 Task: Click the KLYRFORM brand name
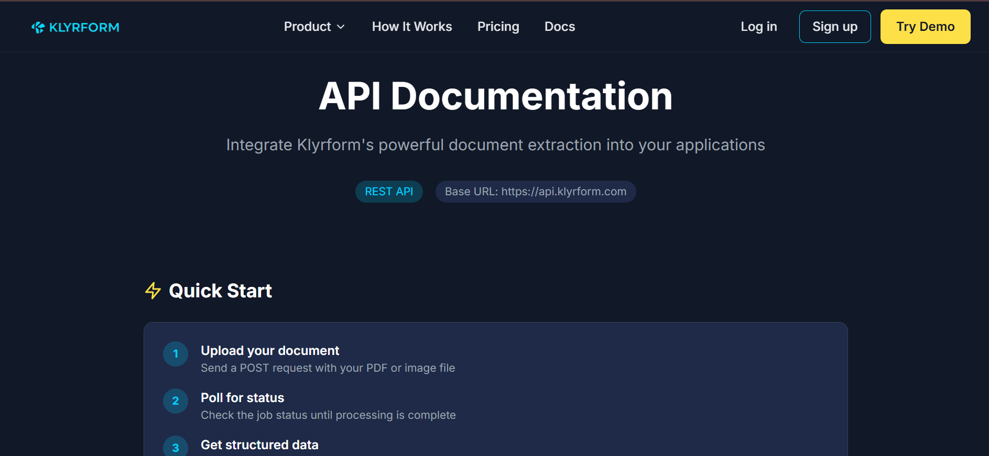(84, 27)
